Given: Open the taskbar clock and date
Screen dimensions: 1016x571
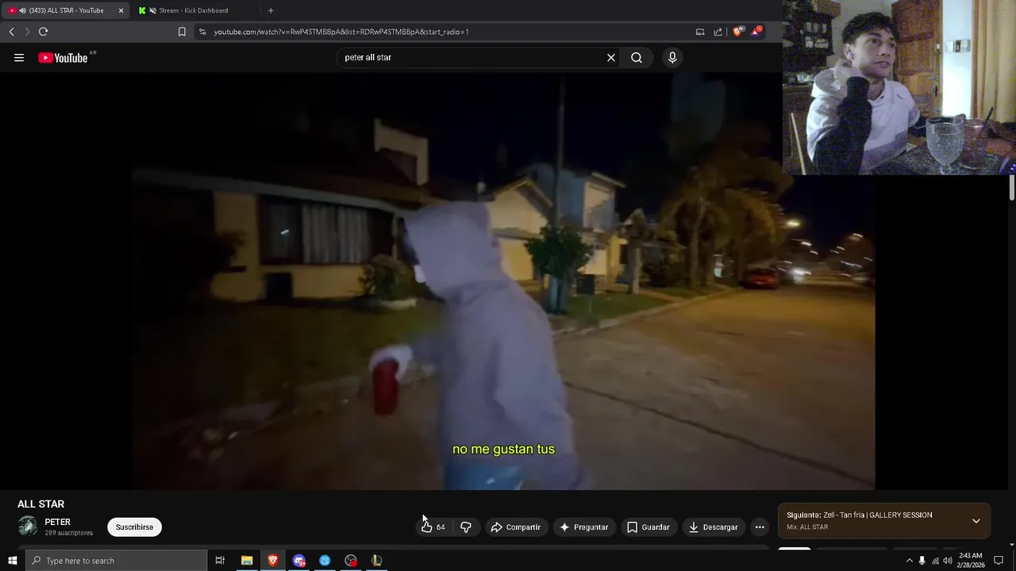Looking at the screenshot, I should coord(971,561).
